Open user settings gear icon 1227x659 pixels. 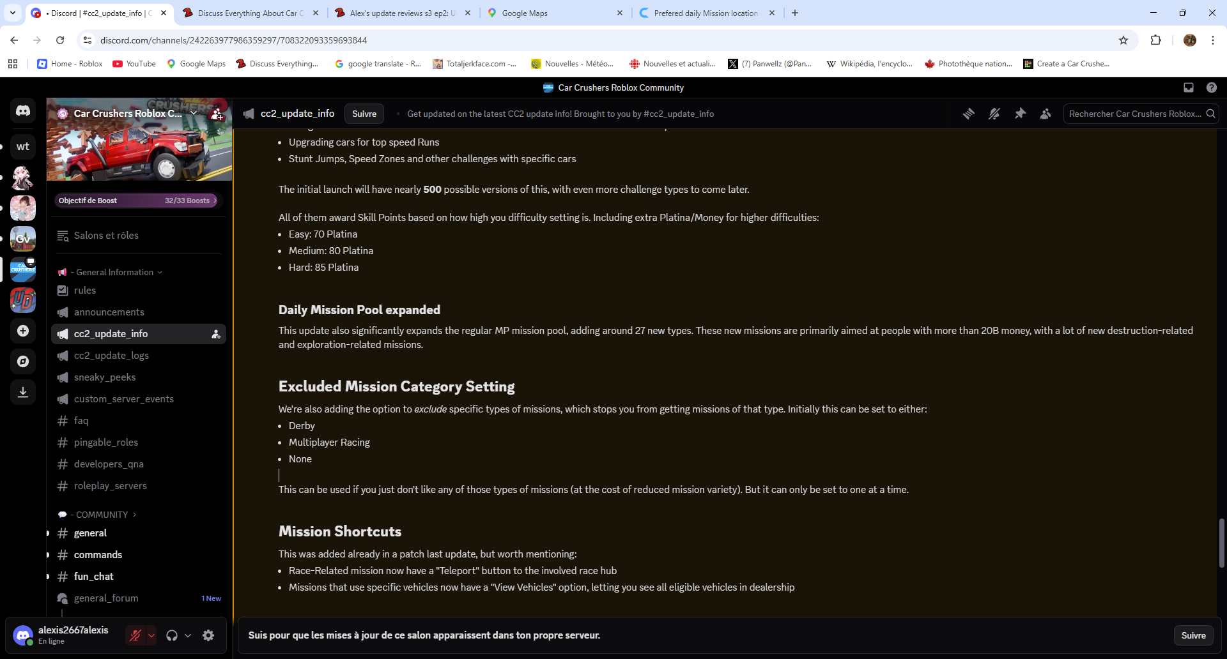(208, 635)
